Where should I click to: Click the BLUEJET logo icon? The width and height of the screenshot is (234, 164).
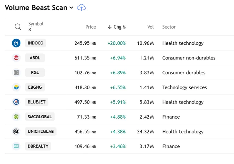click(16, 102)
